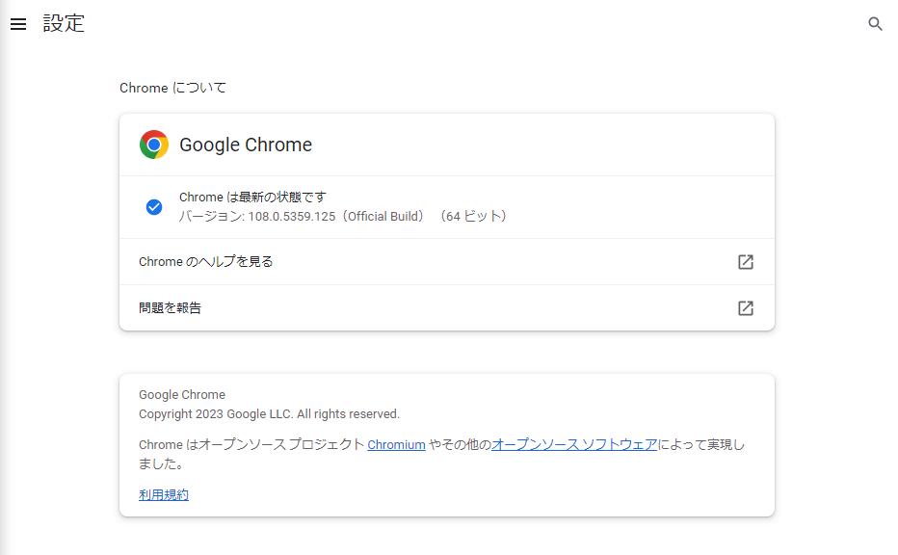Click the Google Chrome title beside the logo
The height and width of the screenshot is (555, 898).
pyautogui.click(x=246, y=145)
